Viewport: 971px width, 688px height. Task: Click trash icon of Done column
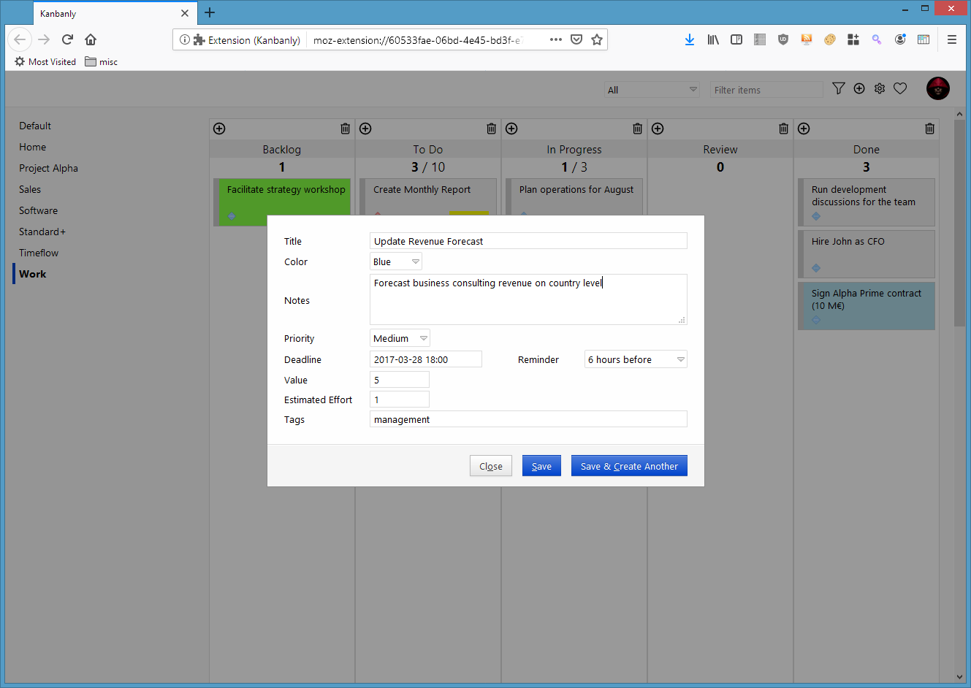929,129
